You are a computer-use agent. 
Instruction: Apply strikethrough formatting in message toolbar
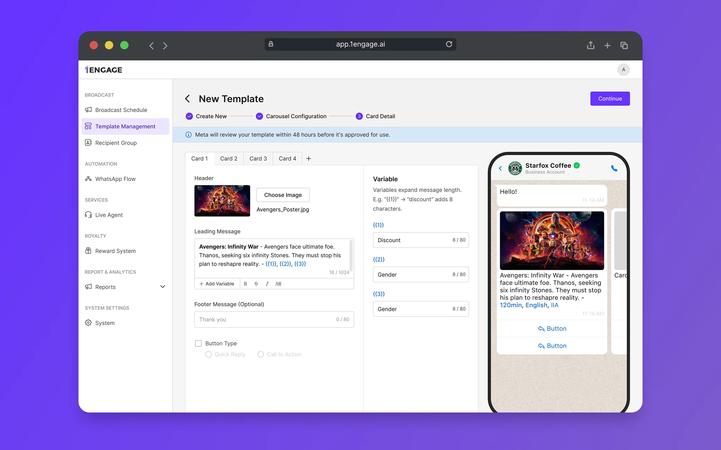(256, 284)
